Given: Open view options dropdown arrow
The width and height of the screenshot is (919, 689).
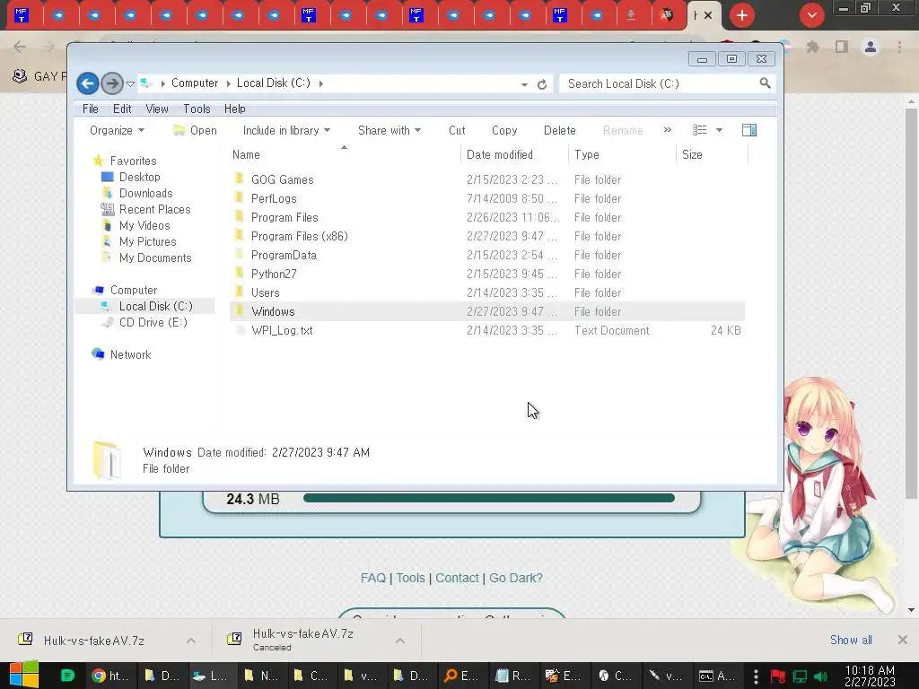Looking at the screenshot, I should (x=719, y=130).
